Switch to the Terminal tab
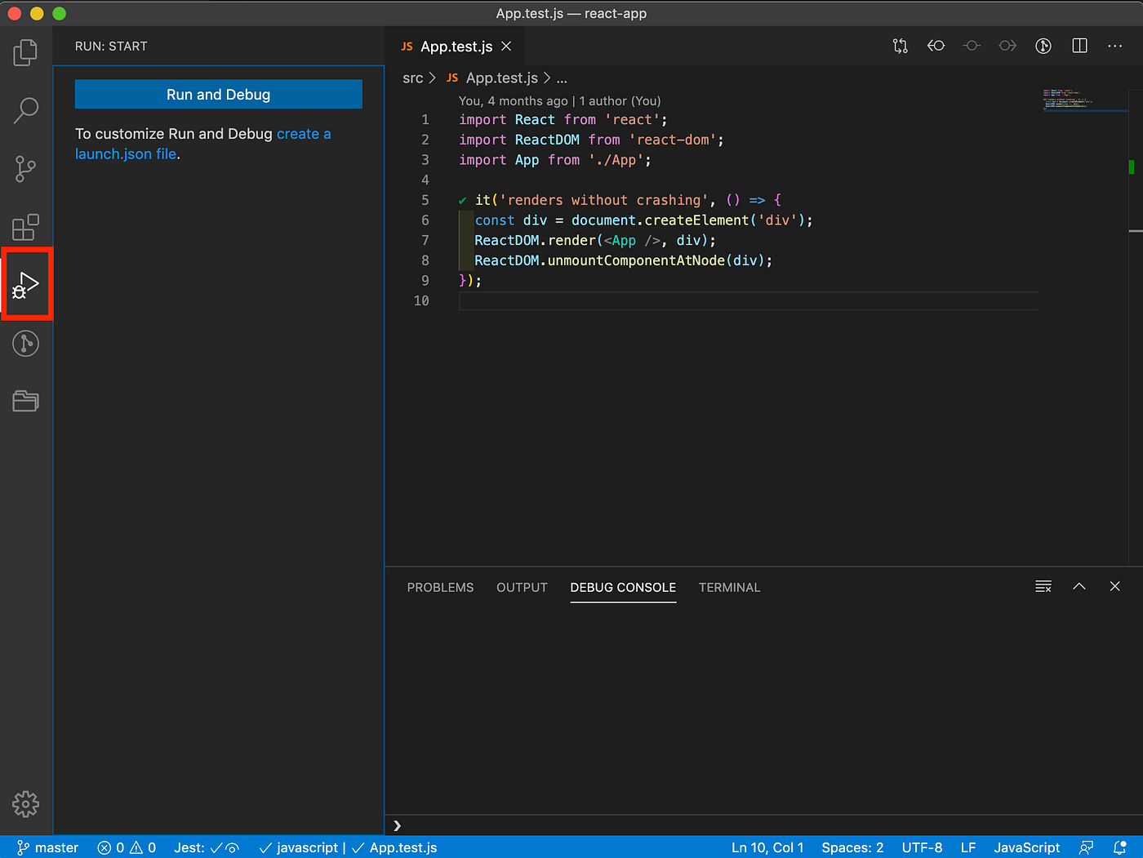 tap(729, 587)
